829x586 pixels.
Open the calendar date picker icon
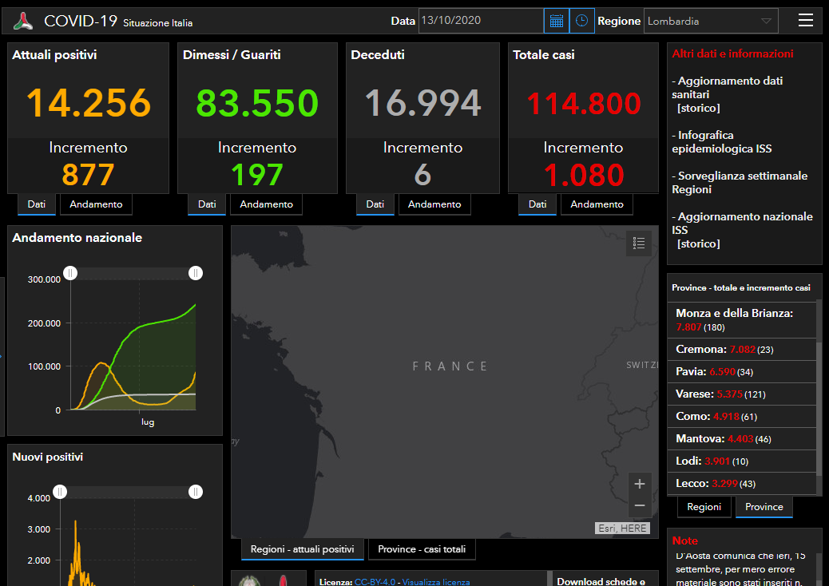(x=557, y=21)
